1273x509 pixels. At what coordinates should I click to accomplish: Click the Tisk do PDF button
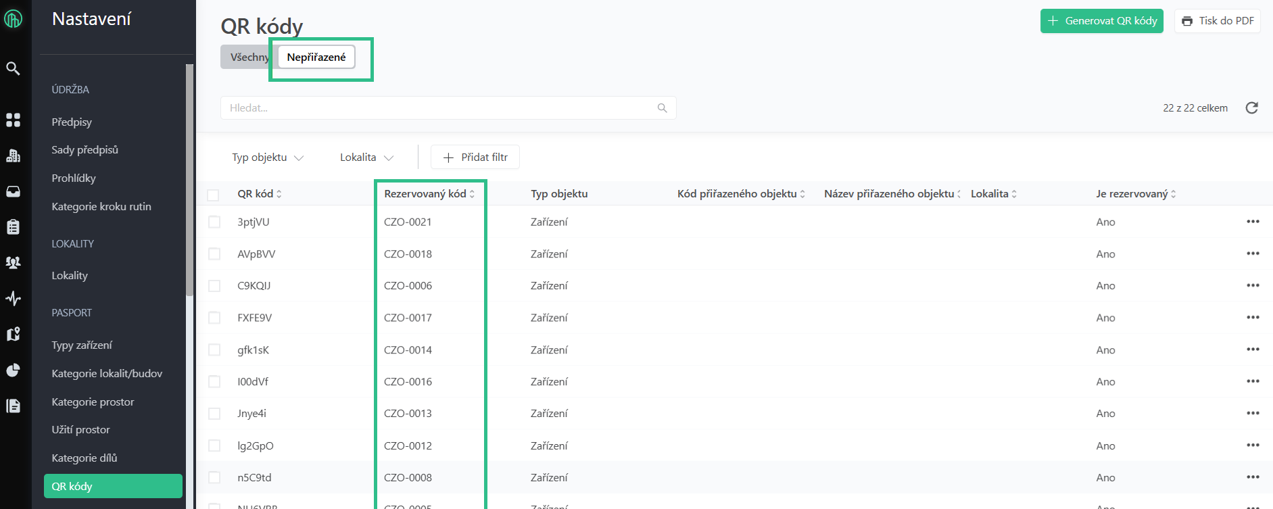(x=1217, y=21)
